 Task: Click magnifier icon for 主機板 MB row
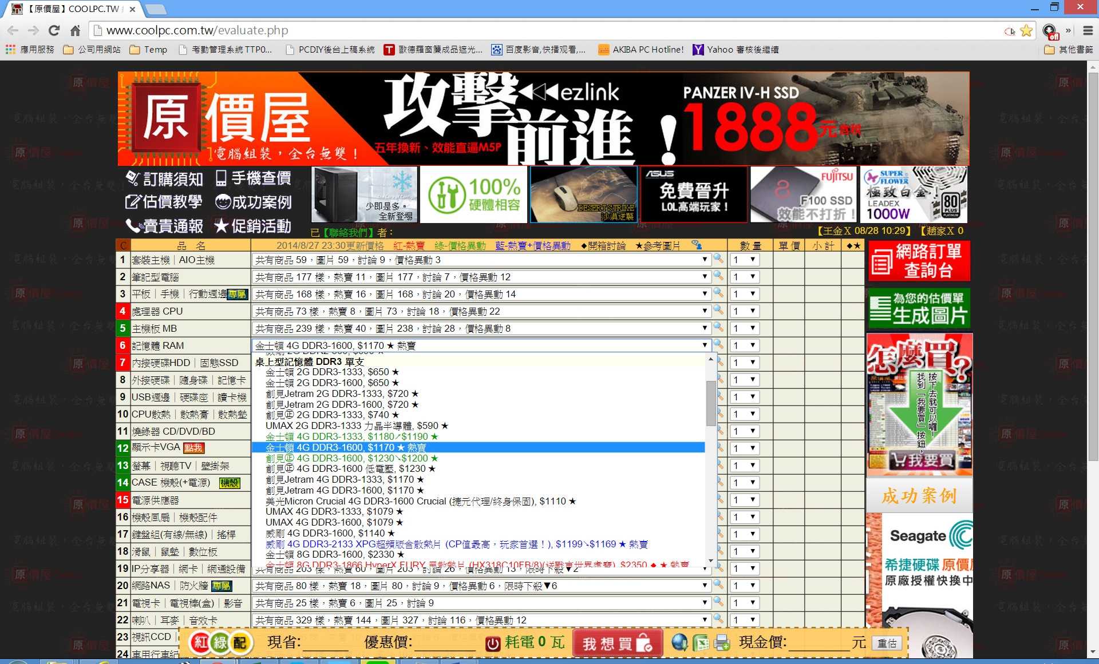point(718,328)
